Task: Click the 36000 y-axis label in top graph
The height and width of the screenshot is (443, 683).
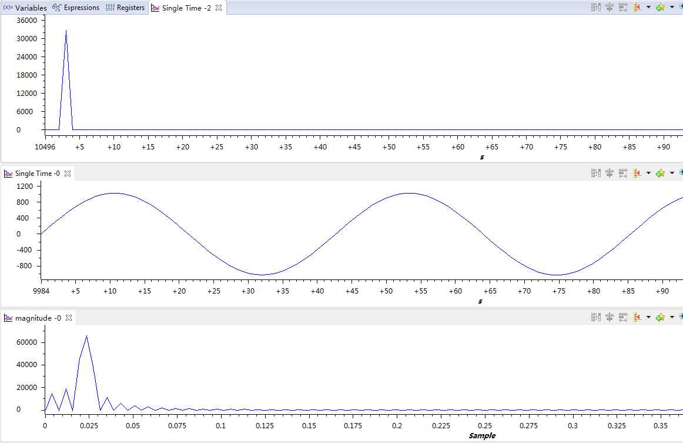Action: (x=26, y=20)
